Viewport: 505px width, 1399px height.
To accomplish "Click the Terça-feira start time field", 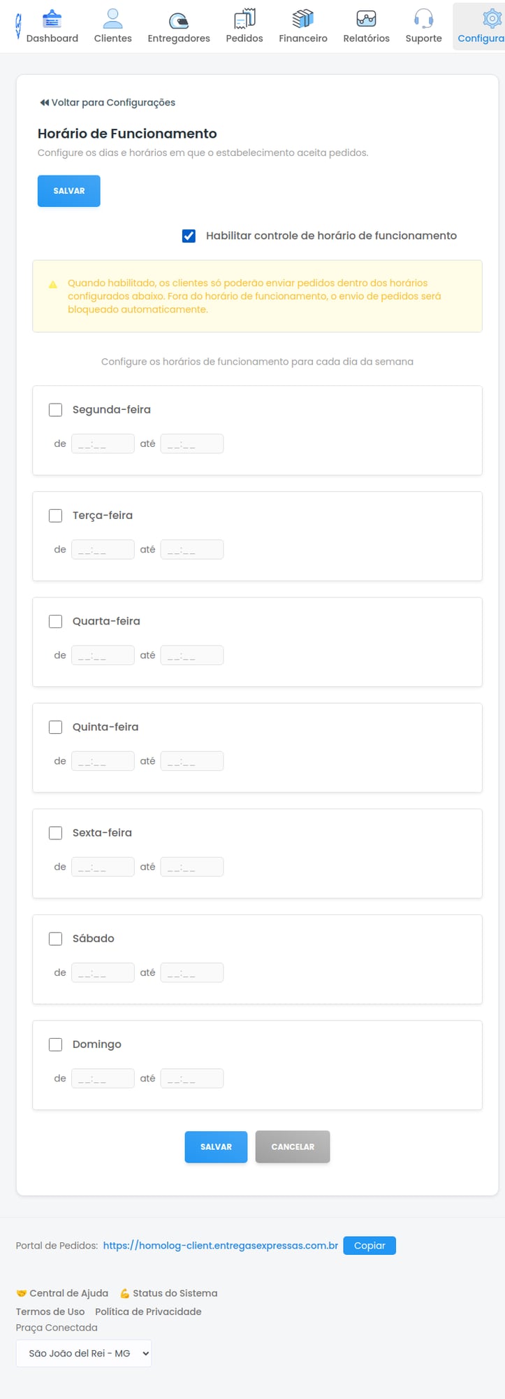I will [x=103, y=548].
